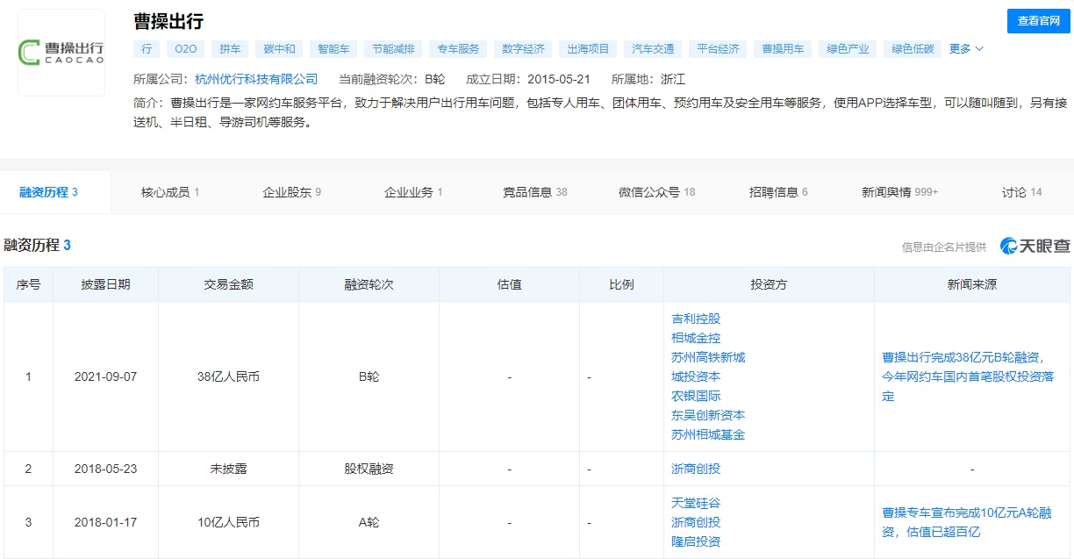Open investor 相城金控 link
Image resolution: width=1074 pixels, height=559 pixels.
point(696,338)
